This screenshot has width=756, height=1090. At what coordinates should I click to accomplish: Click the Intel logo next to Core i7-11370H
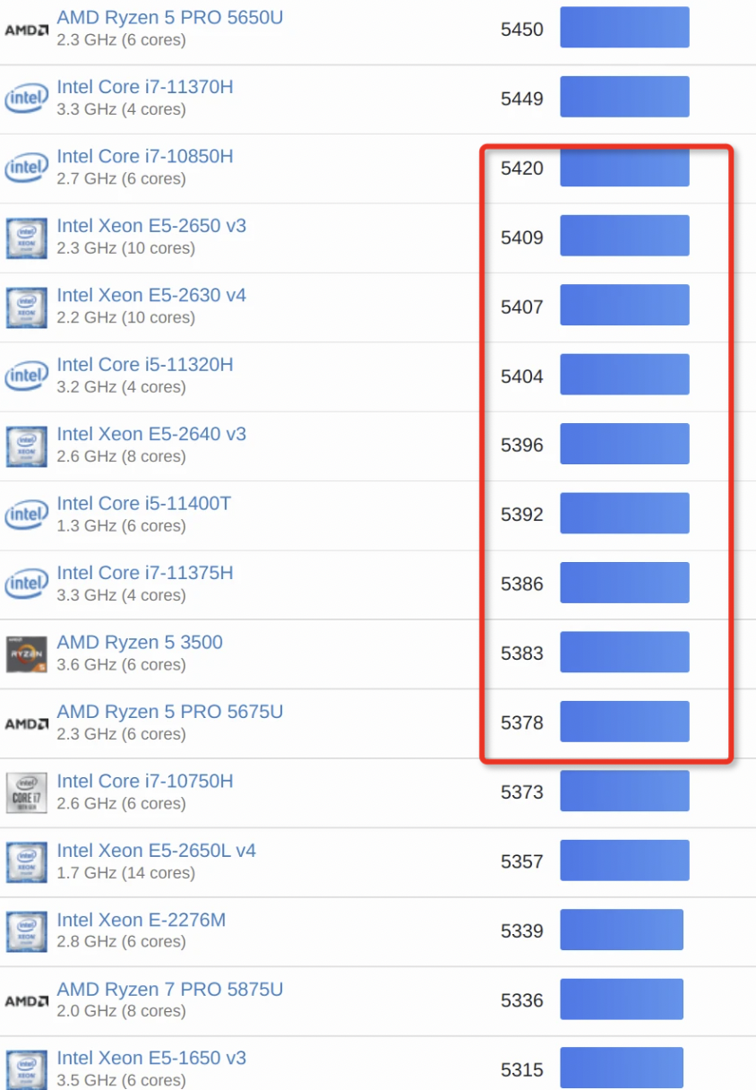pyautogui.click(x=27, y=99)
